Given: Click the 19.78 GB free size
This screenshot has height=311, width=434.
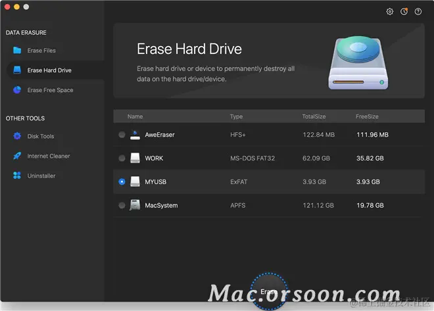Looking at the screenshot, I should click(370, 205).
